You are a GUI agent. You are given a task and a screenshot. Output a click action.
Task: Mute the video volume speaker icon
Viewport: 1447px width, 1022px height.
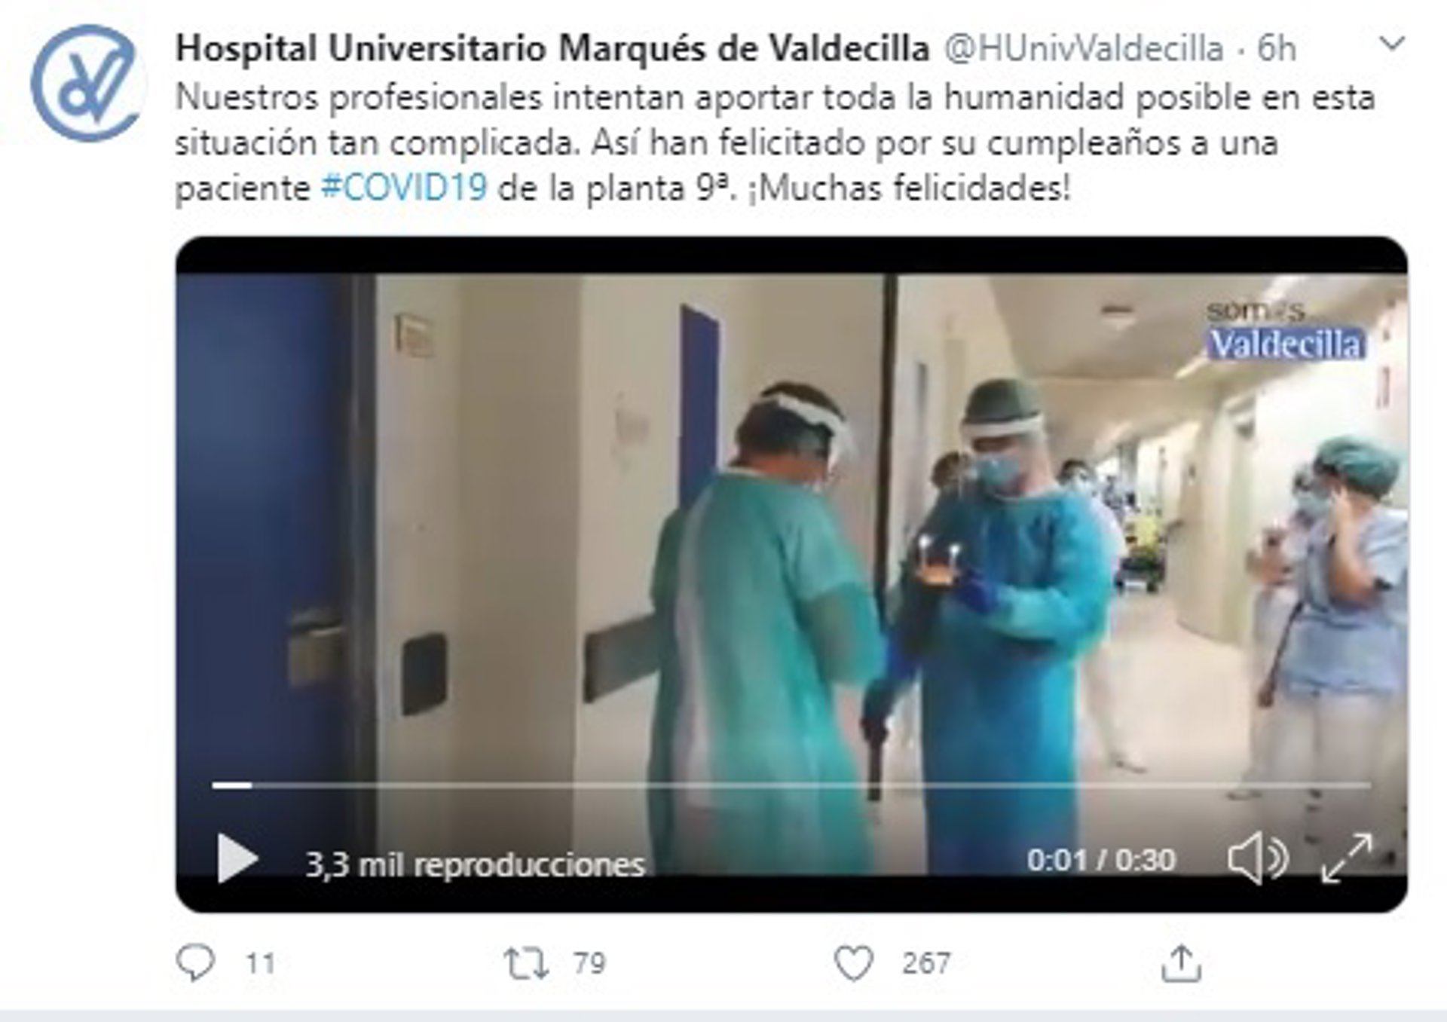click(x=1257, y=858)
